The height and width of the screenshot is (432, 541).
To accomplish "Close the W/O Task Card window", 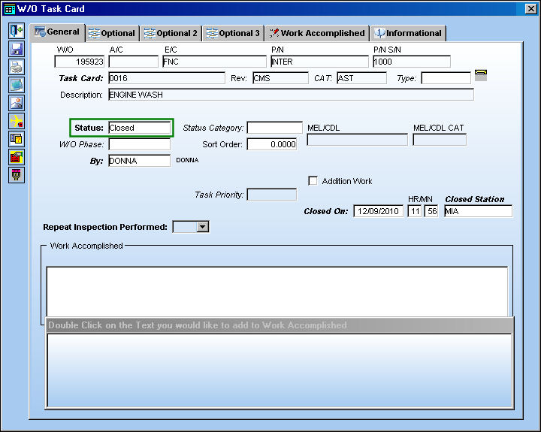I will pyautogui.click(x=530, y=9).
